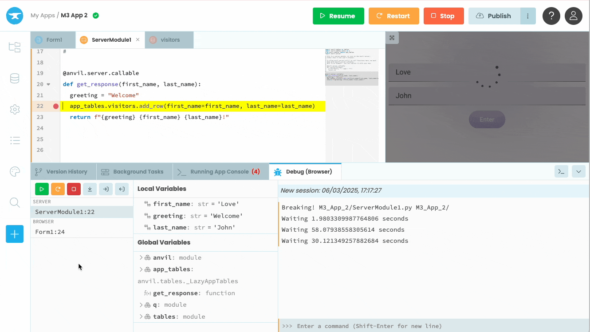590x332 pixels.
Task: Open the help question mark icon
Action: pos(551,16)
